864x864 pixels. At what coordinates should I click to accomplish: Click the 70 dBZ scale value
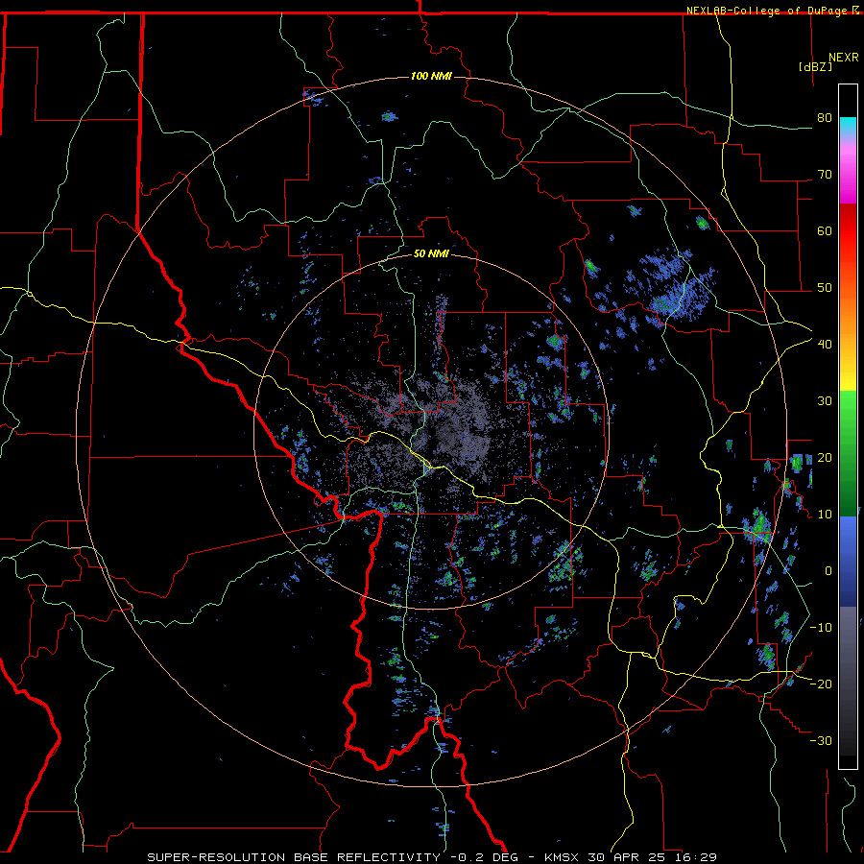coord(825,174)
